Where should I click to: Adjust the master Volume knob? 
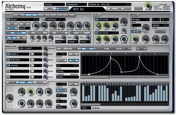(148, 5)
